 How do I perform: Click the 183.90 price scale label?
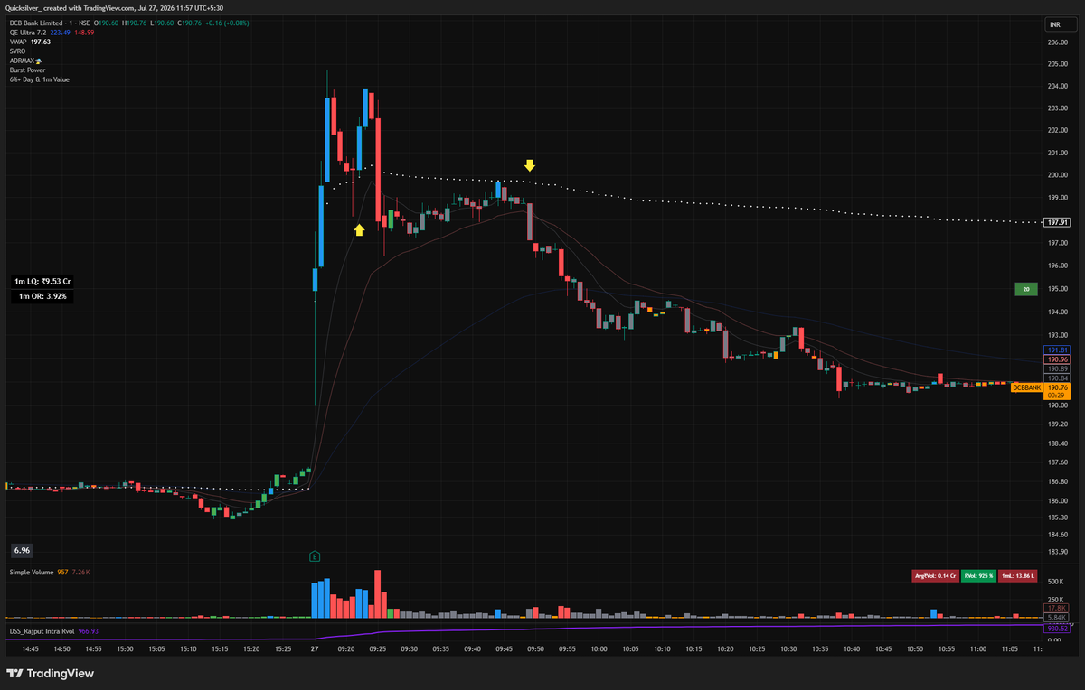[1057, 552]
